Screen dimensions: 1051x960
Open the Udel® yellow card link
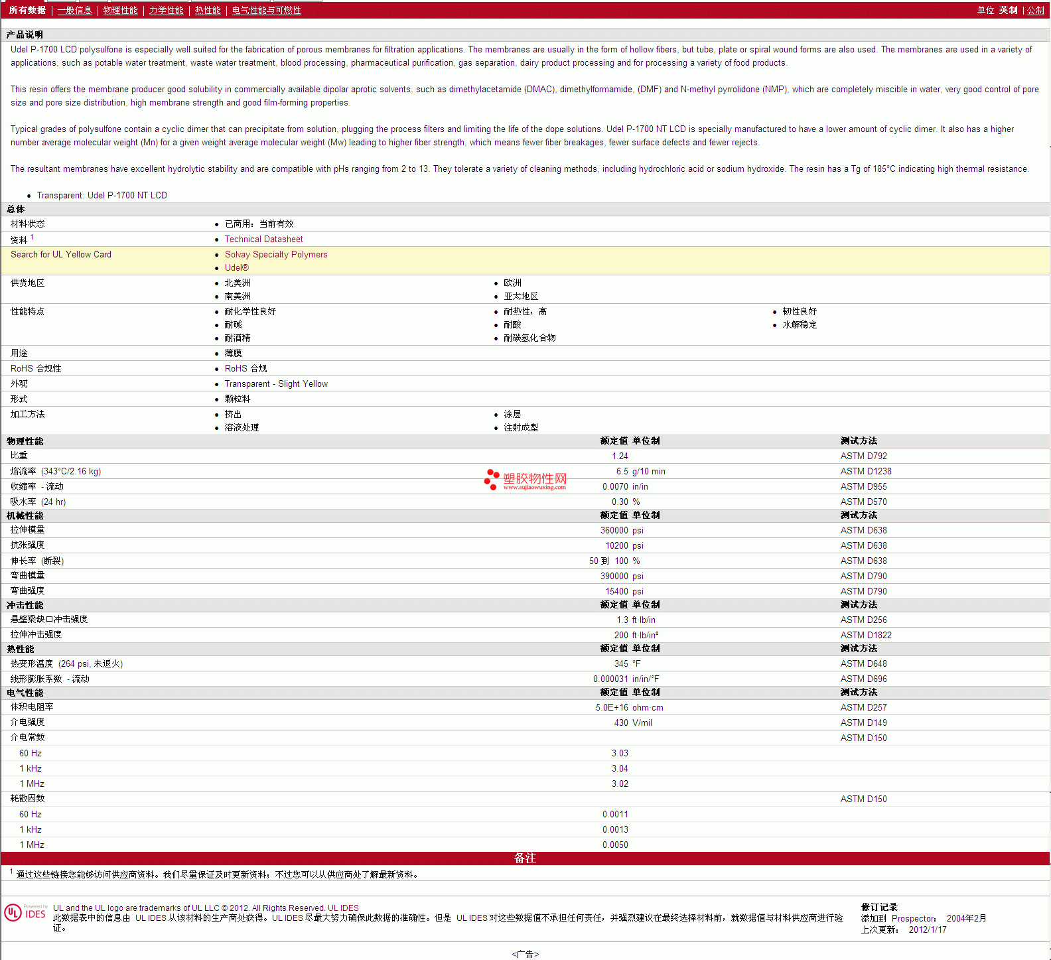(237, 267)
